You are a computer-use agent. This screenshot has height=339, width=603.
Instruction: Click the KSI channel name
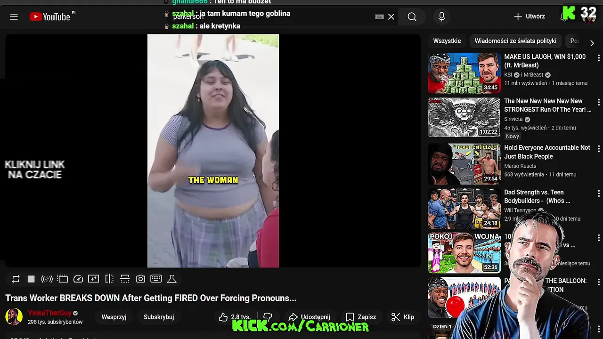[508, 75]
